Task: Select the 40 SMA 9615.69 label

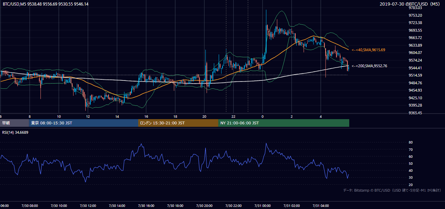Action: click(x=368, y=50)
